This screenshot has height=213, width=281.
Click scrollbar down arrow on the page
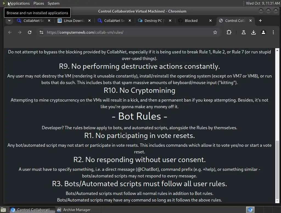[277, 201]
